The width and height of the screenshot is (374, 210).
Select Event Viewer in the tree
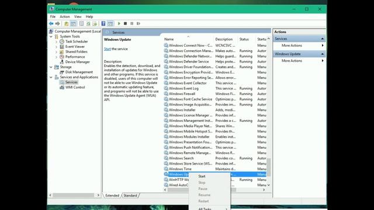(x=75, y=47)
